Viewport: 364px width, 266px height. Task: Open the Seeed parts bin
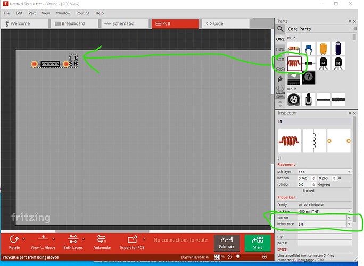[x=280, y=89]
